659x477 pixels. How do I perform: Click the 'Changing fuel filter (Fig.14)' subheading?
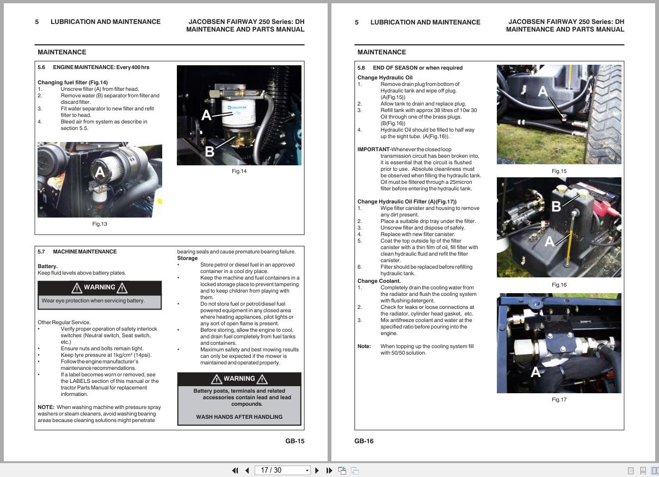(72, 83)
